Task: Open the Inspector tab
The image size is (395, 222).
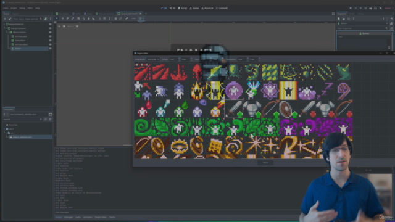Action: tap(341, 14)
